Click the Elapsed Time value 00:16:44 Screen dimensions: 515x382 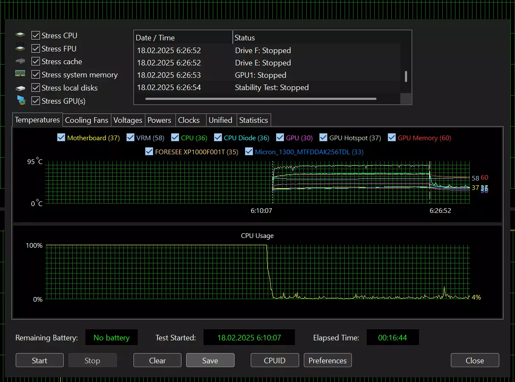click(x=393, y=338)
